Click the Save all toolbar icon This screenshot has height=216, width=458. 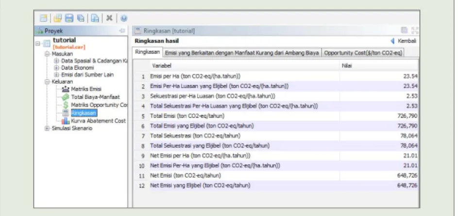(x=80, y=18)
